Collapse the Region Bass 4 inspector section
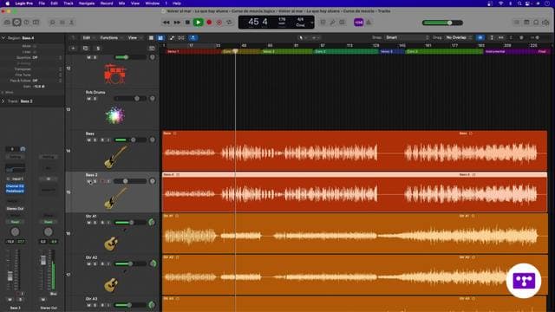The height and width of the screenshot is (312, 555). click(3, 38)
